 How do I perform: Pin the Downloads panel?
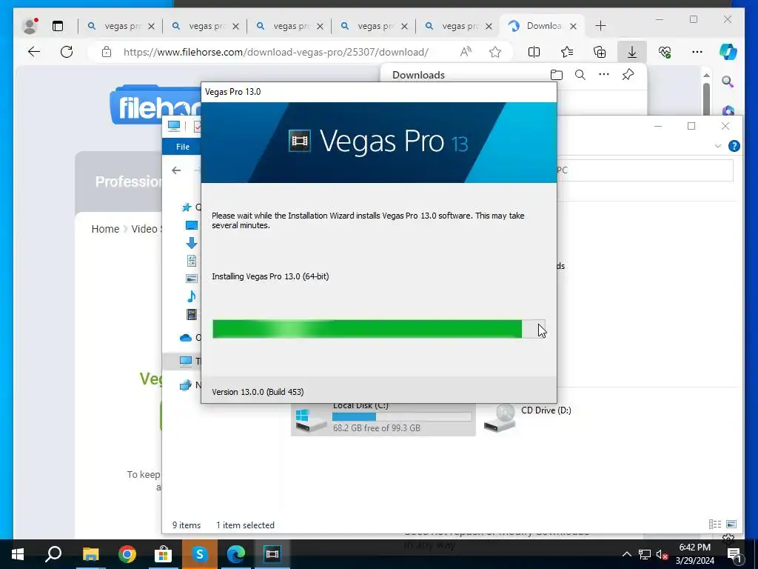point(628,75)
